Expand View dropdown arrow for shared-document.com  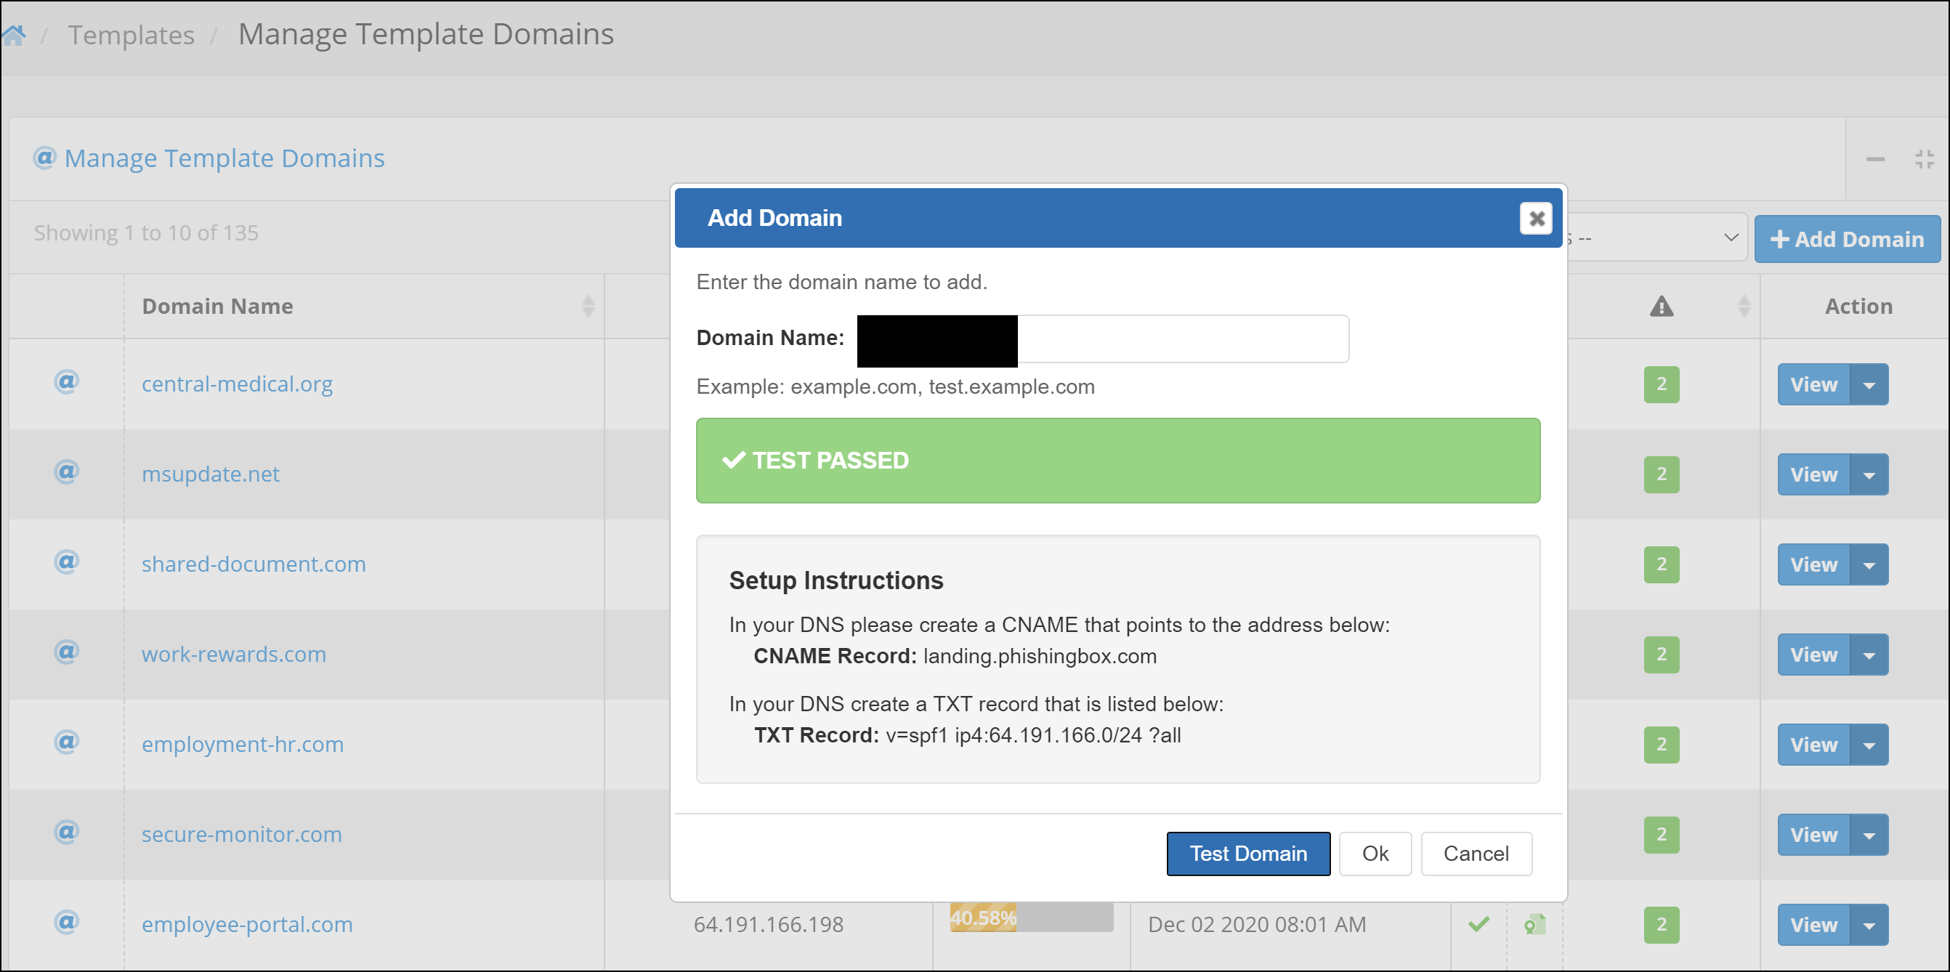1869,565
